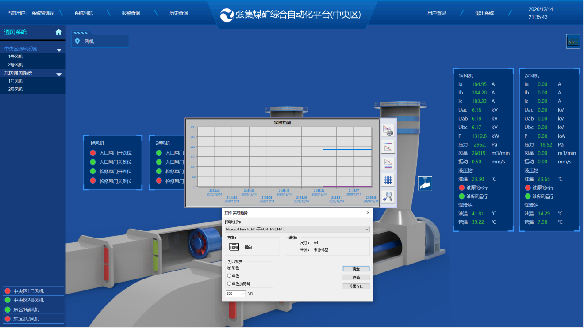Image resolution: width=584 pixels, height=328 pixels.
Task: Open the 报警查询 menu item
Action: [x=131, y=13]
